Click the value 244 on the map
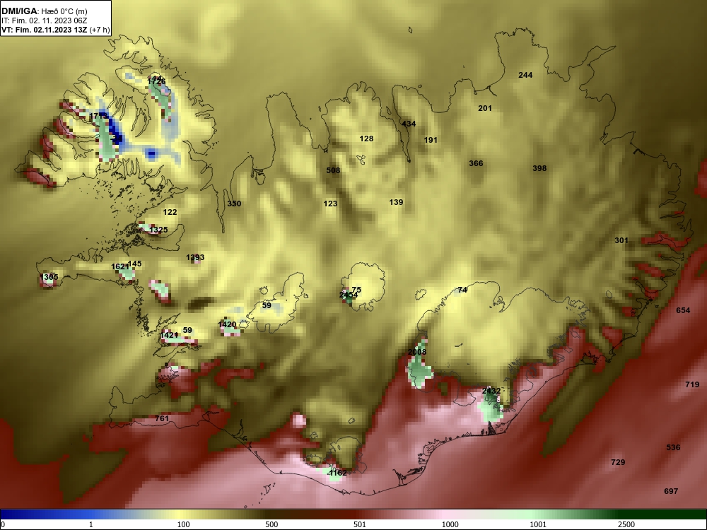This screenshot has height=530, width=707. coord(525,76)
